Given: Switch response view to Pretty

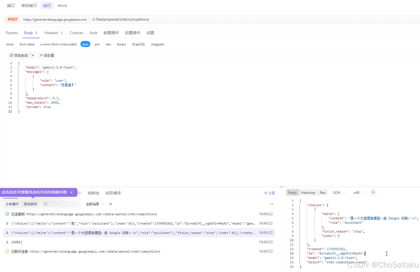Looking at the screenshot, I should [292, 193].
